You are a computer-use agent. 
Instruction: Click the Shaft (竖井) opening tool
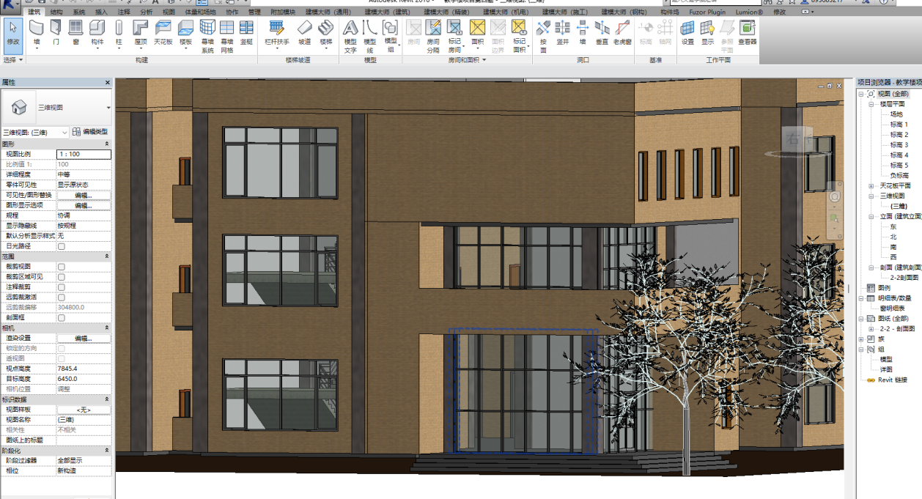tap(562, 32)
